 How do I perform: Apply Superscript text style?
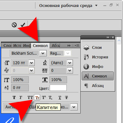44,97
